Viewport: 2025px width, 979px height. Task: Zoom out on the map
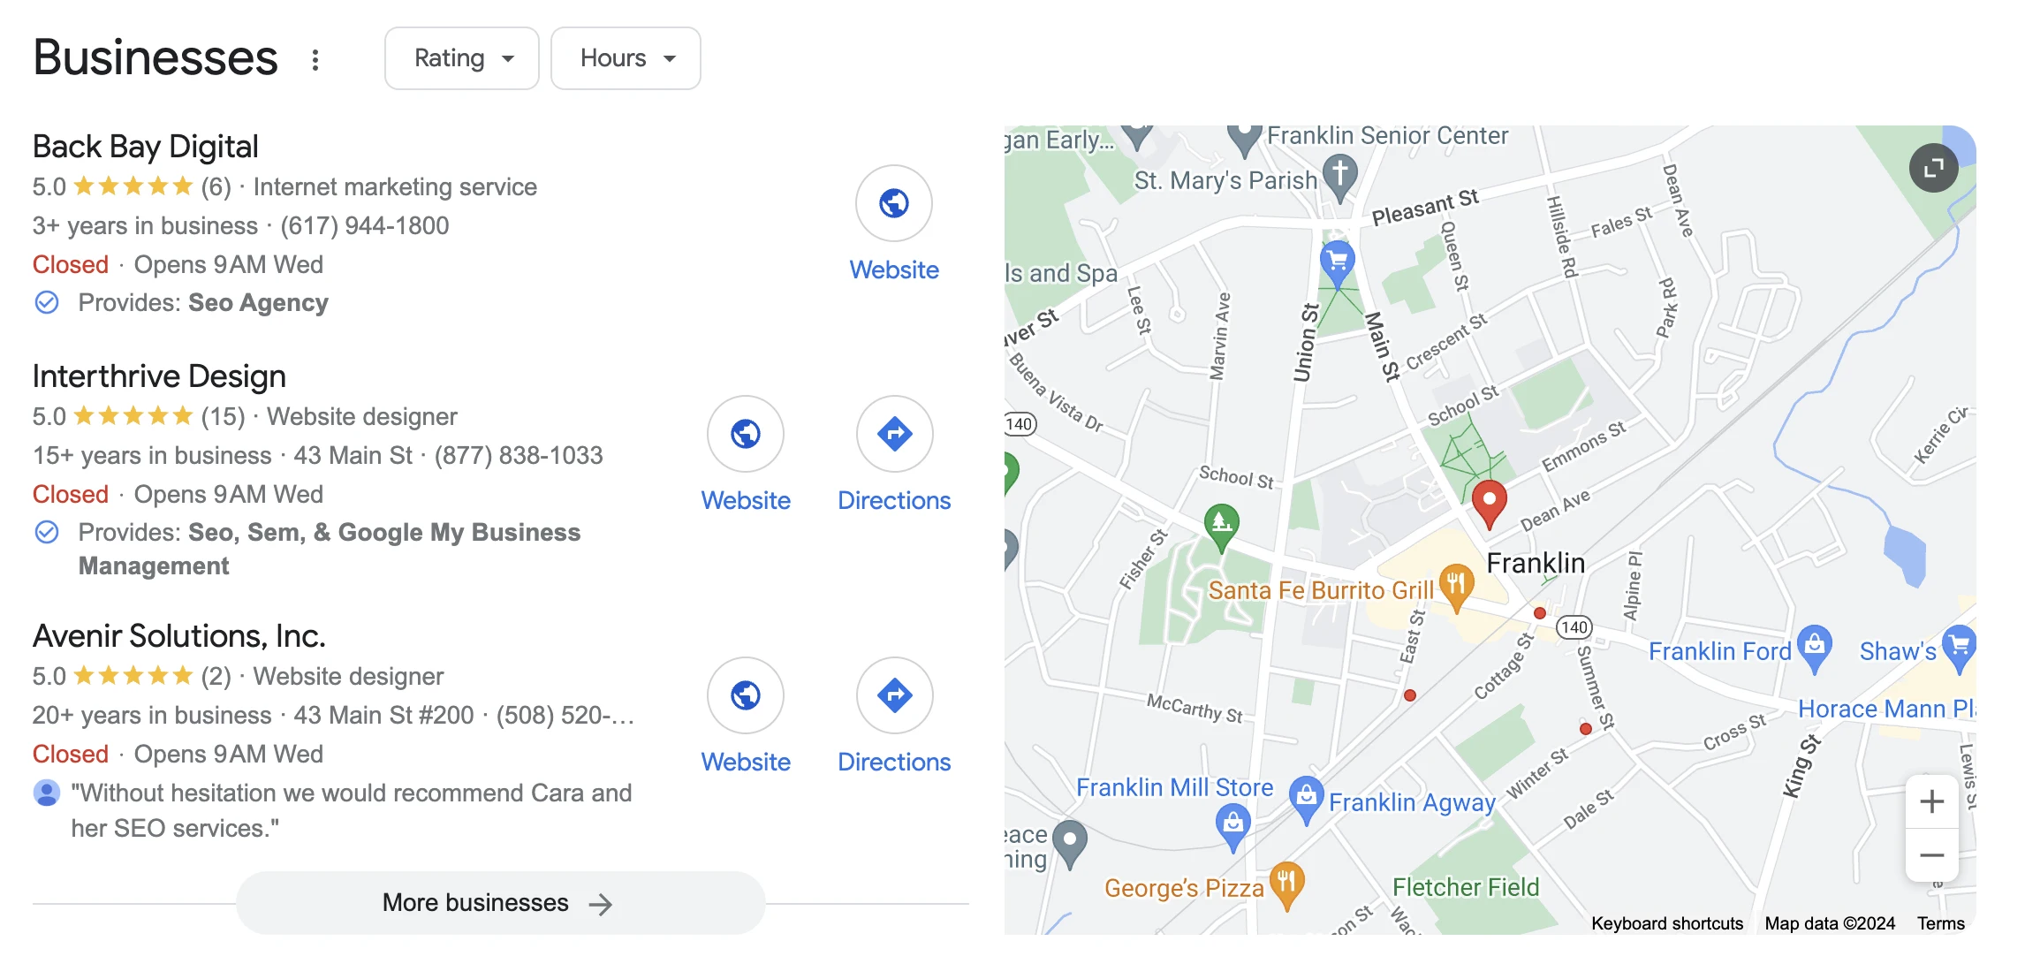tap(1931, 854)
